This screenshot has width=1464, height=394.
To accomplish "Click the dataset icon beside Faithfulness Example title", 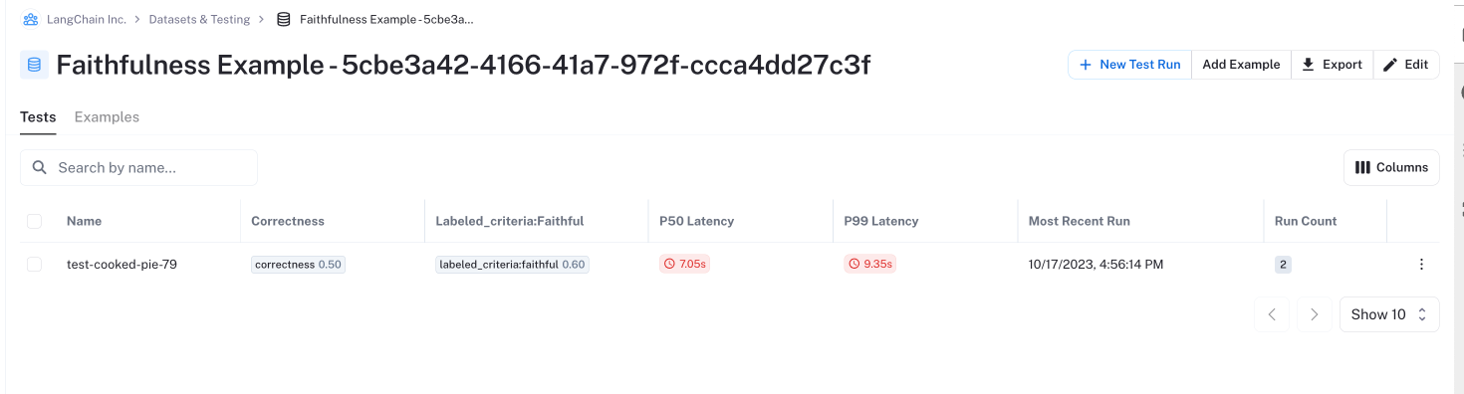I will click(x=35, y=65).
